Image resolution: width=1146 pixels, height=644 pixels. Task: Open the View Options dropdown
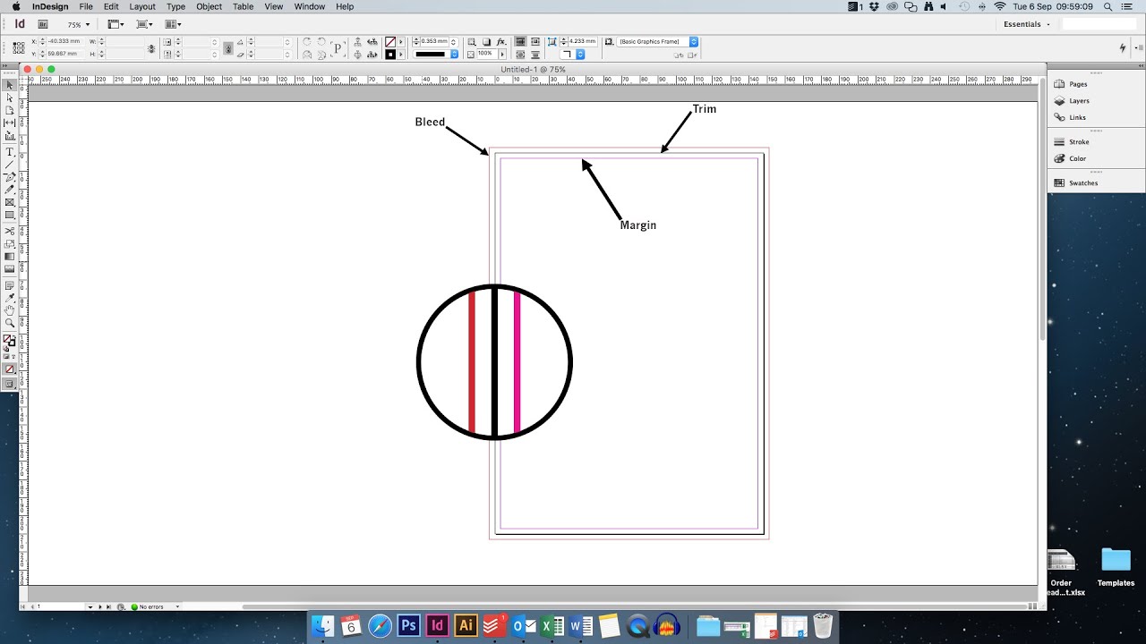click(116, 25)
